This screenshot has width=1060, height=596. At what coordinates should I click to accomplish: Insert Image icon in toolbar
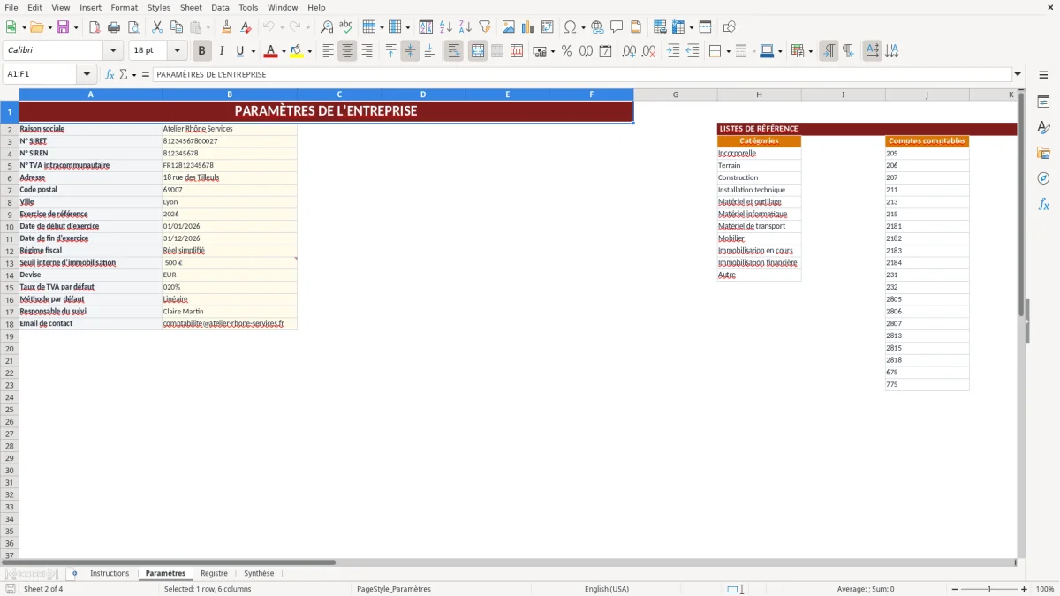[509, 26]
